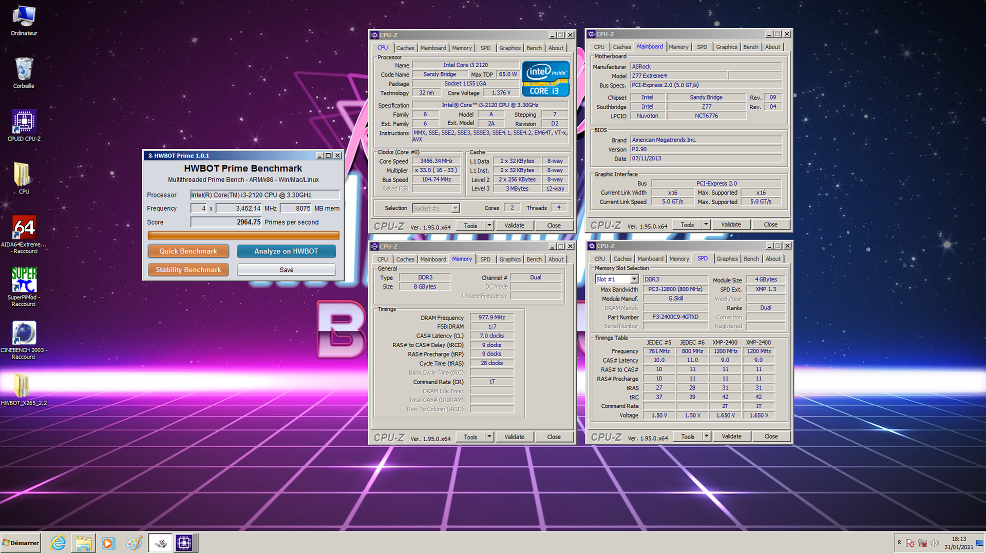Click CPU-Z title icon of Mainboard window
Screen dimensions: 986x554
592,34
